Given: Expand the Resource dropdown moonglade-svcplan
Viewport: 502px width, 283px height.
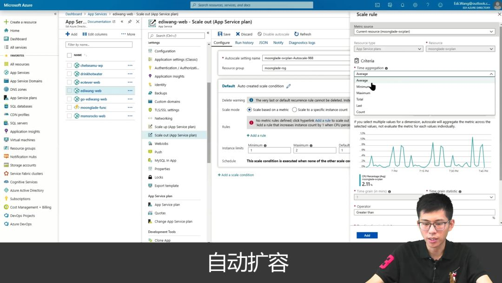Looking at the screenshot, I should (460, 49).
